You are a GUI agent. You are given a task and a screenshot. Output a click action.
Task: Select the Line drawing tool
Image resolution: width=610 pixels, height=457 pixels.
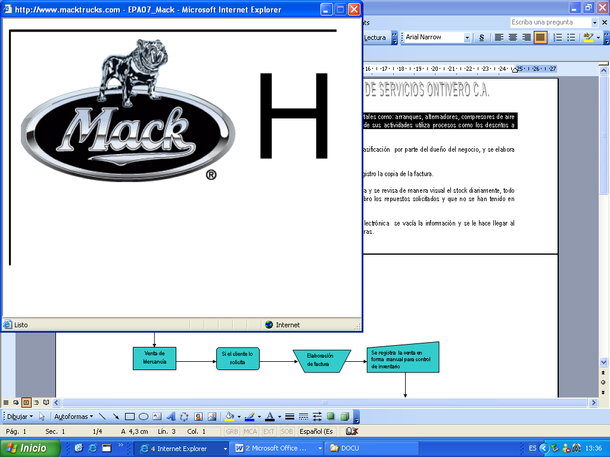pyautogui.click(x=102, y=417)
